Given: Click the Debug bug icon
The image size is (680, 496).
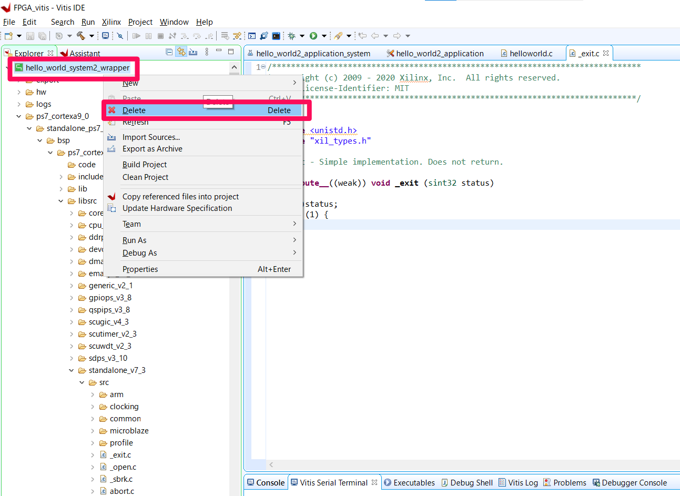Looking at the screenshot, I should pyautogui.click(x=291, y=36).
